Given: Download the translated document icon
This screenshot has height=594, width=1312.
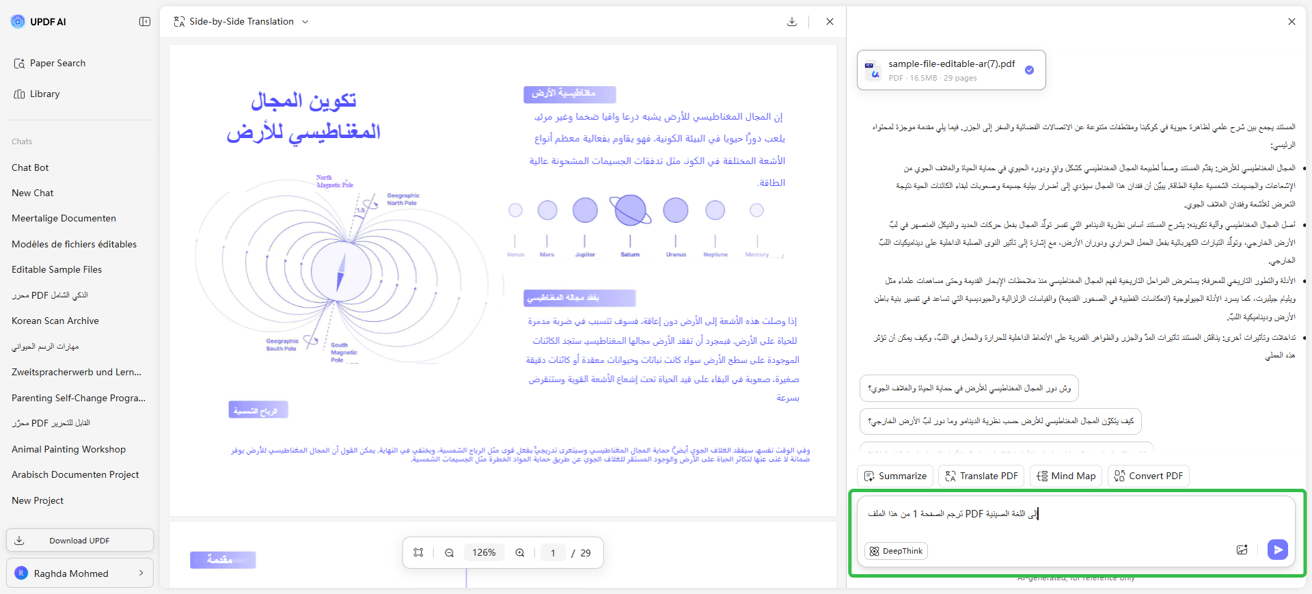Looking at the screenshot, I should tap(792, 22).
